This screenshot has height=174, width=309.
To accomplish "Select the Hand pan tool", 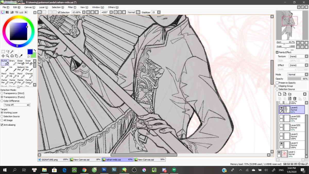I will [16, 56].
